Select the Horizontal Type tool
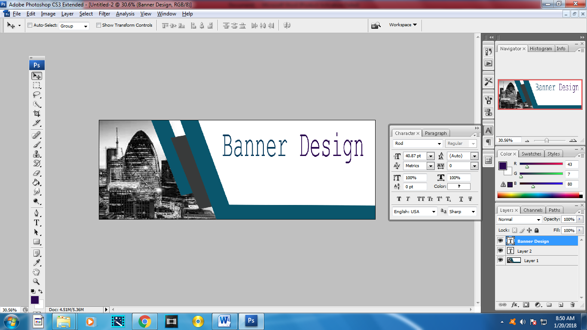587x330 pixels. tap(37, 223)
